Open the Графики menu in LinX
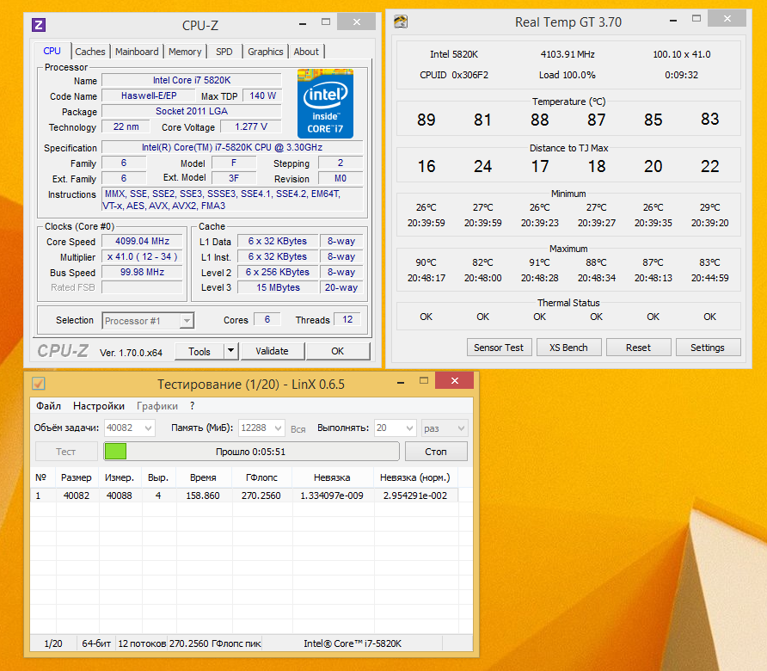Image resolution: width=767 pixels, height=671 pixels. click(x=157, y=406)
